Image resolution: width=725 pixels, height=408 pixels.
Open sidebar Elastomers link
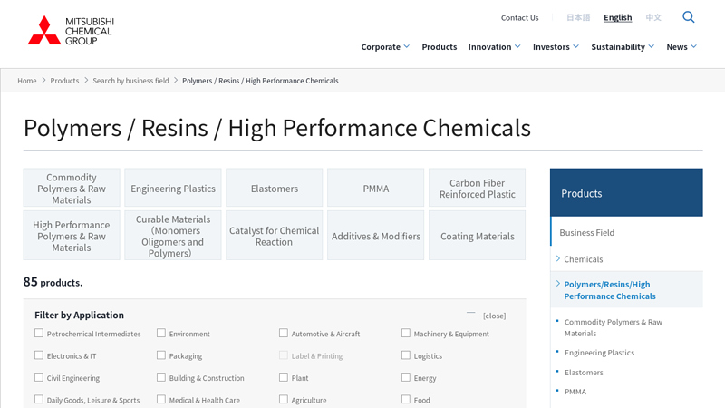point(584,373)
